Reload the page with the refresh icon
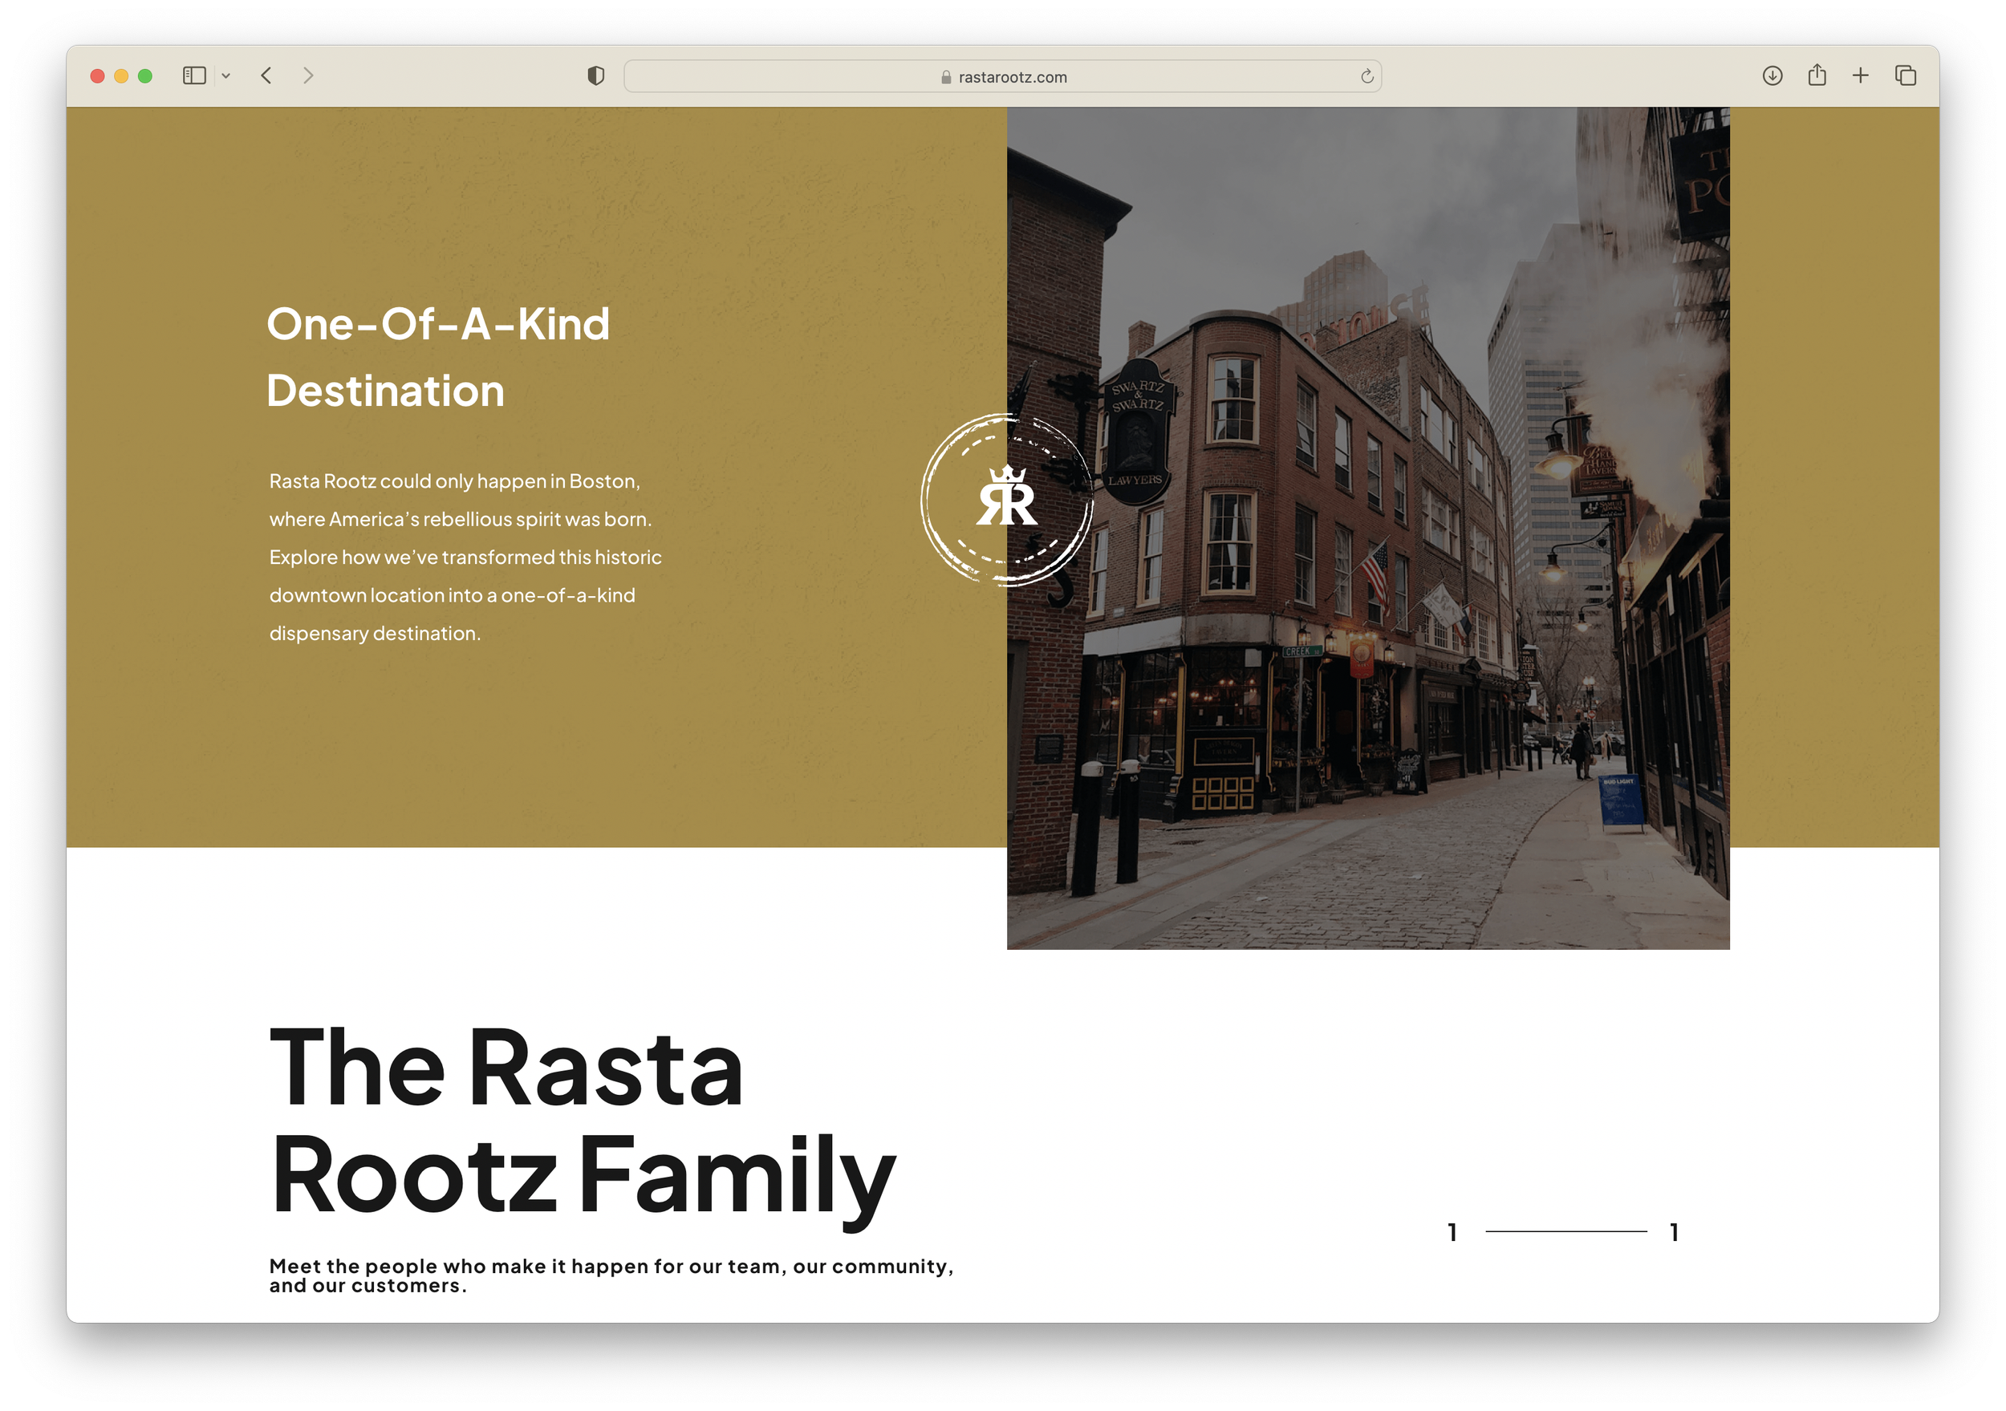 tap(1366, 77)
